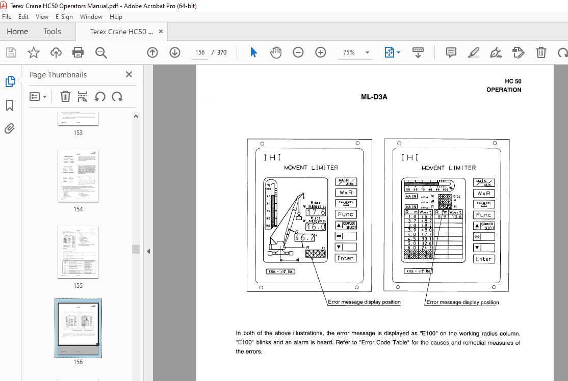Open the Find text magnifier tool
568x381 pixels.
[101, 52]
